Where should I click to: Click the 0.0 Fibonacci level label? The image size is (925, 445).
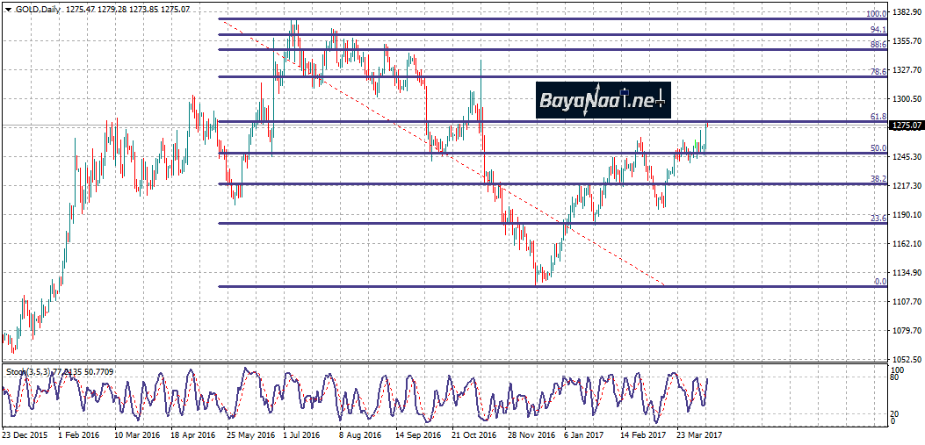[878, 282]
